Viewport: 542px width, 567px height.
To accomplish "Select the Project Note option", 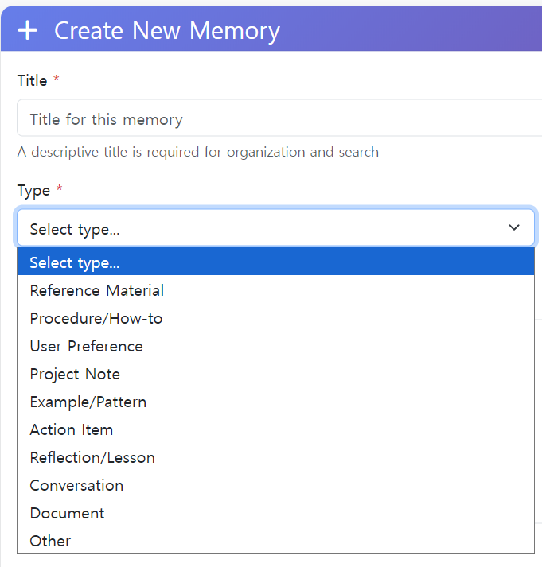I will click(x=75, y=374).
